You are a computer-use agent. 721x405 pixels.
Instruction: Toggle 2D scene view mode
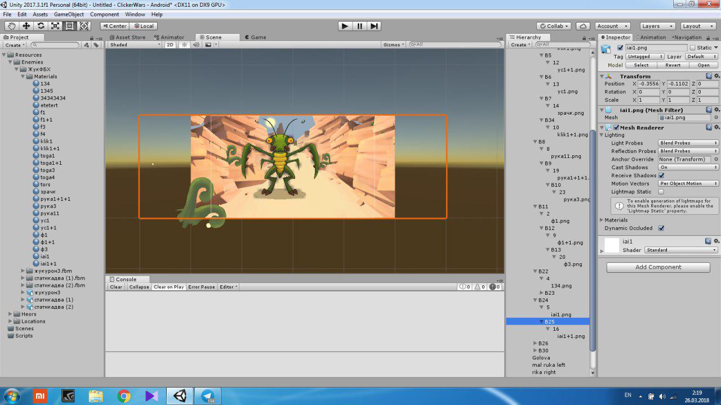tap(170, 44)
